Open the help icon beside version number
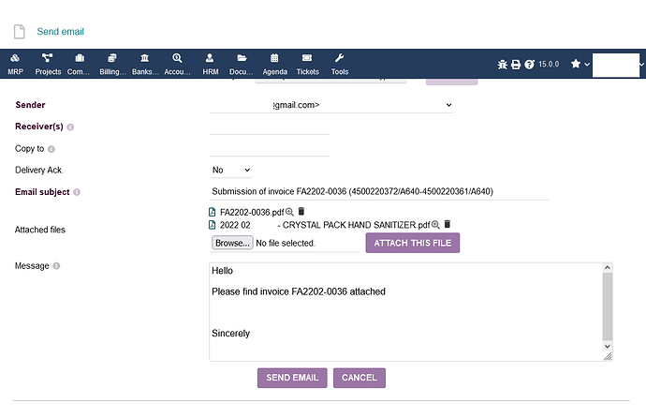Screen dimensions: 646x418 point(529,65)
